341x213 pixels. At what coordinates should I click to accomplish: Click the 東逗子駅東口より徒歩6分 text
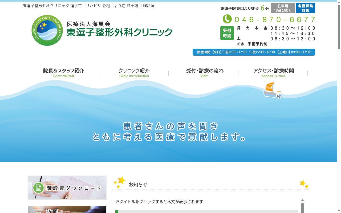point(245,8)
